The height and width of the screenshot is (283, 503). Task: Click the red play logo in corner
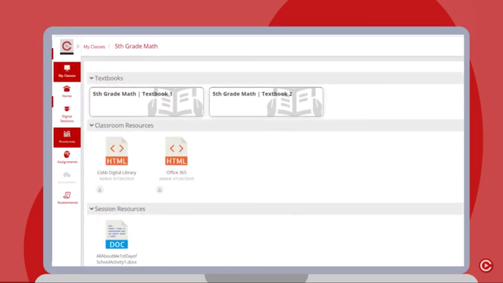click(x=486, y=265)
